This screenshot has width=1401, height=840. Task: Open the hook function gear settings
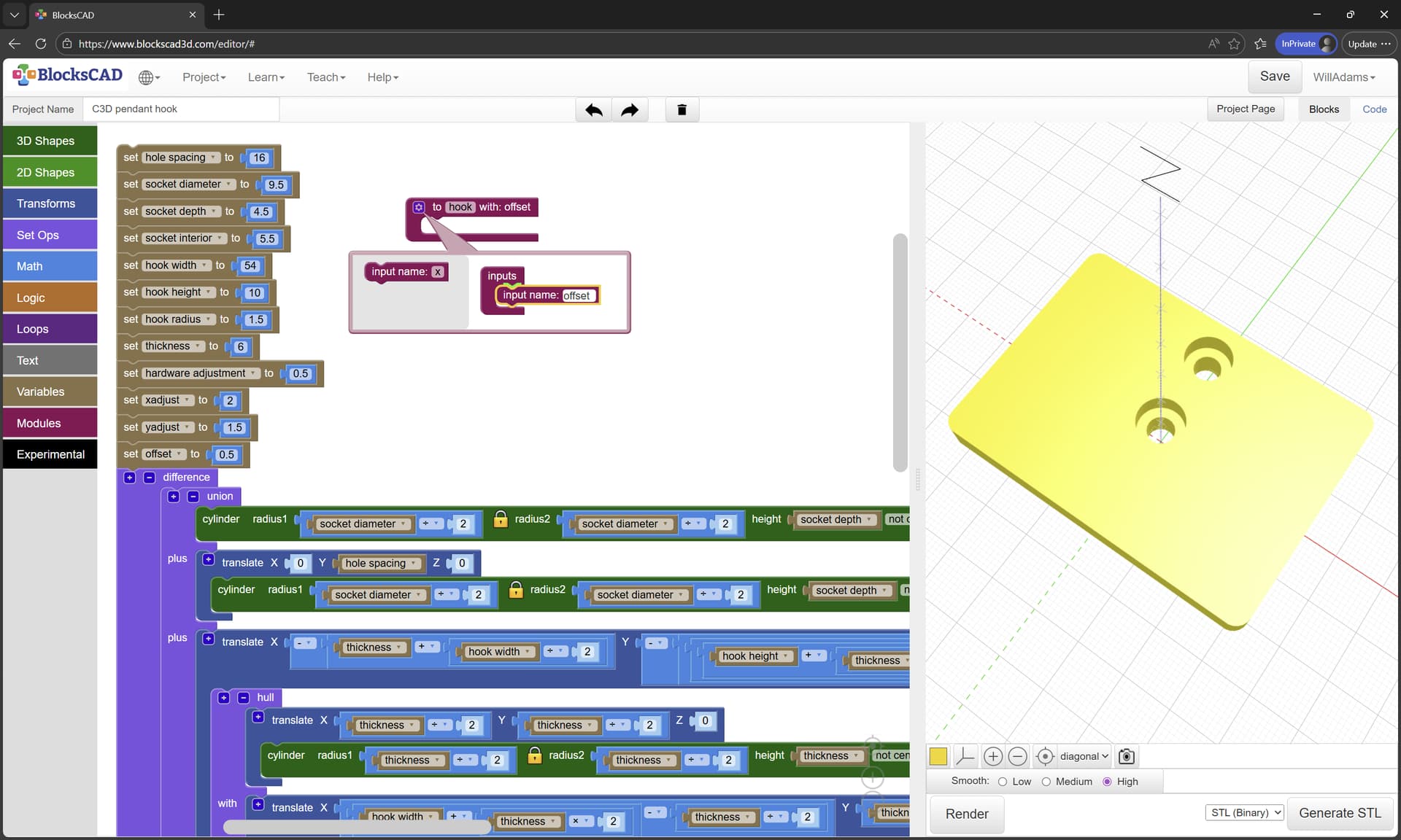pos(419,207)
